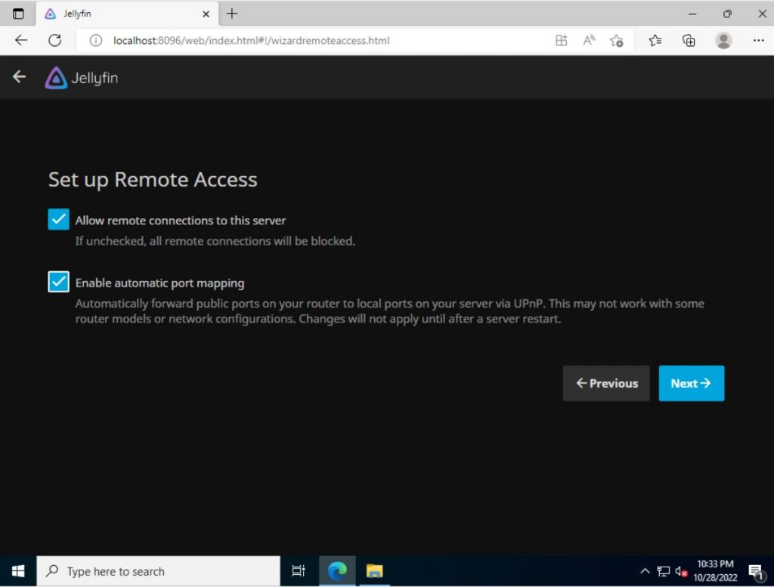This screenshot has height=587, width=774.
Task: Click the back arrow in the Jellyfin header
Action: 18,76
